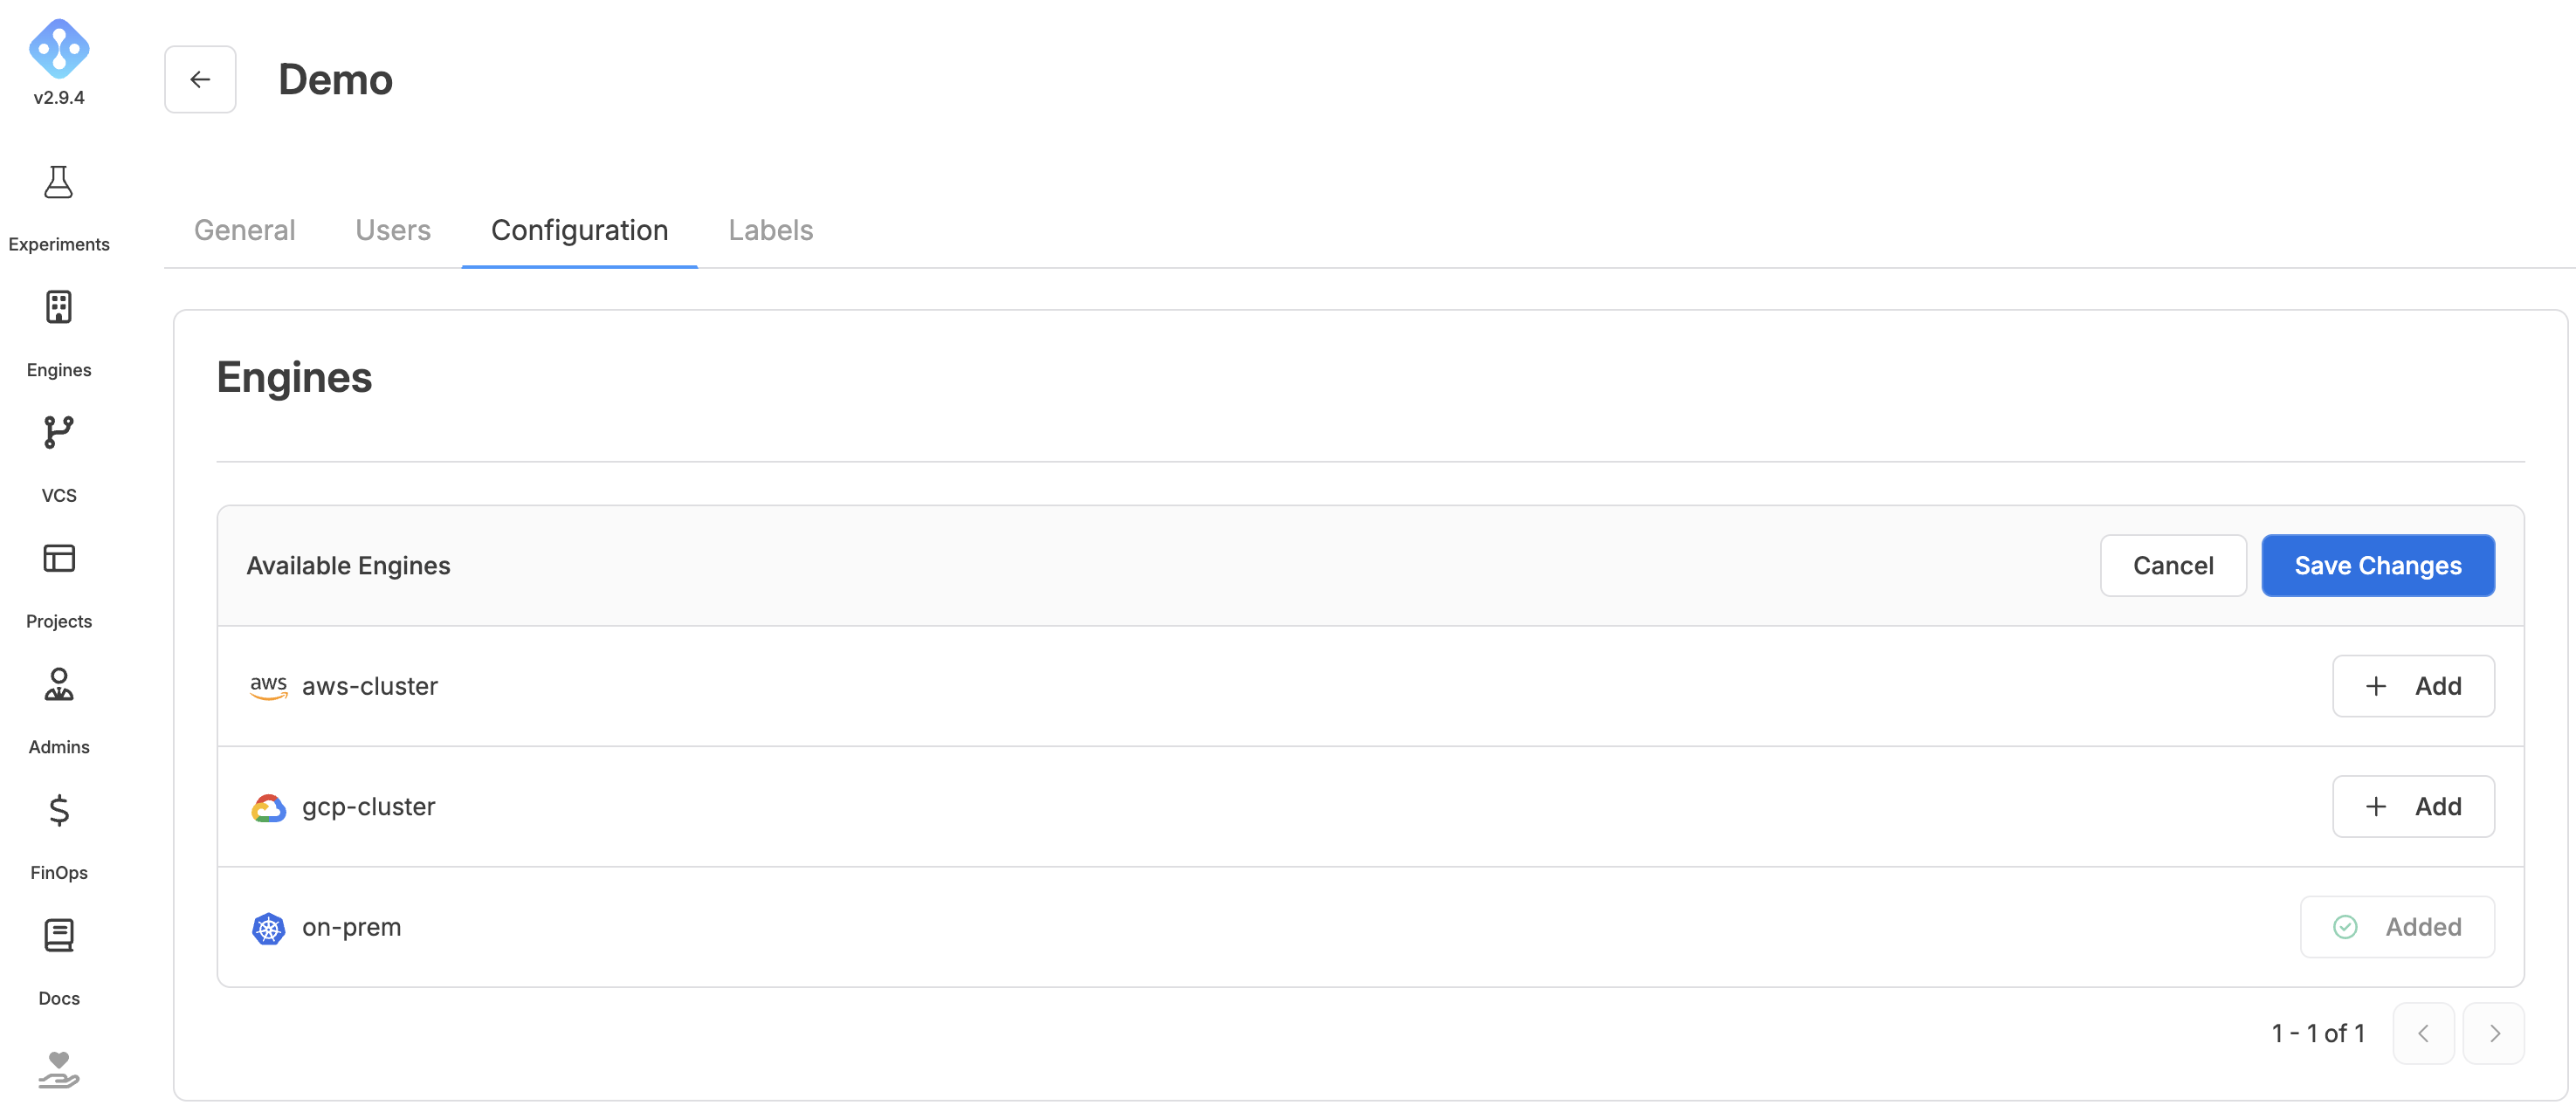Go to next page chevron
The width and height of the screenshot is (2576, 1119).
pyautogui.click(x=2494, y=1033)
